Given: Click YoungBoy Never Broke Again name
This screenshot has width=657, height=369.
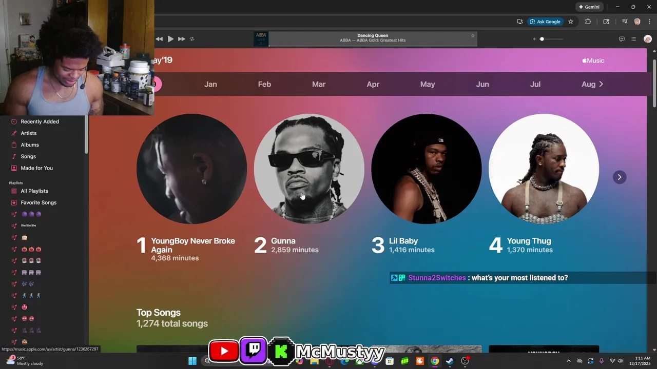Looking at the screenshot, I should (193, 245).
